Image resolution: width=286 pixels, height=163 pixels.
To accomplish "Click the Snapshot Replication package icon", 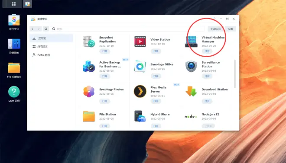I will [89, 42].
